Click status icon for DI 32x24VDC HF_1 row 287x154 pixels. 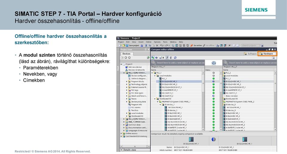pyautogui.click(x=213, y=82)
